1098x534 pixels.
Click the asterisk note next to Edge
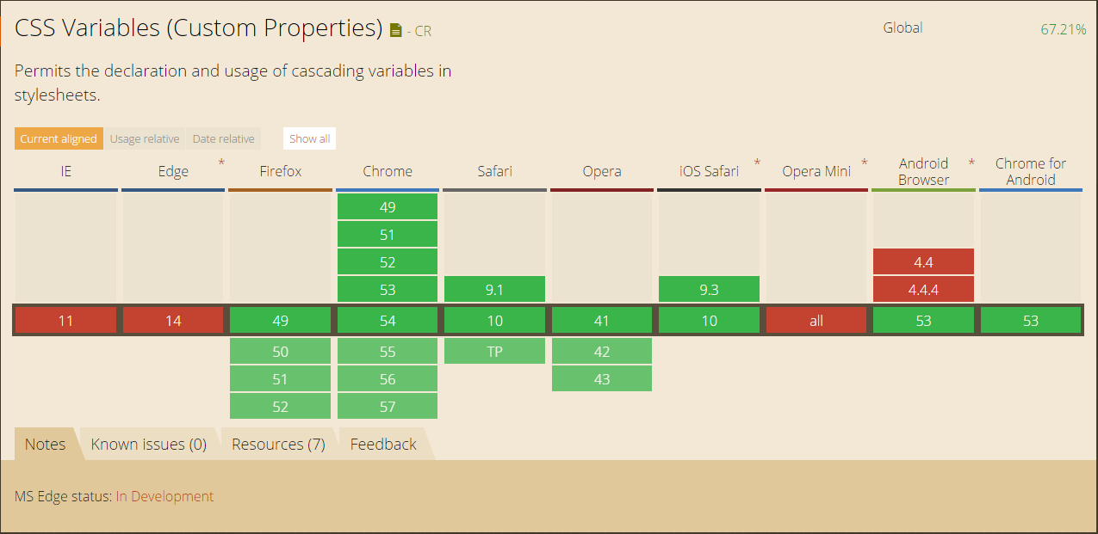221,163
